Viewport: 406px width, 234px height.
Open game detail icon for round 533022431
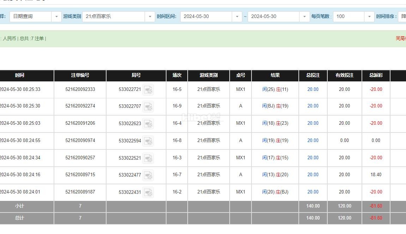pos(149,192)
